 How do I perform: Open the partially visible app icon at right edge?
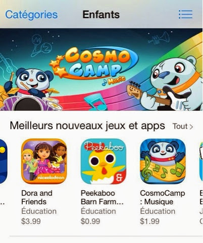(201, 161)
